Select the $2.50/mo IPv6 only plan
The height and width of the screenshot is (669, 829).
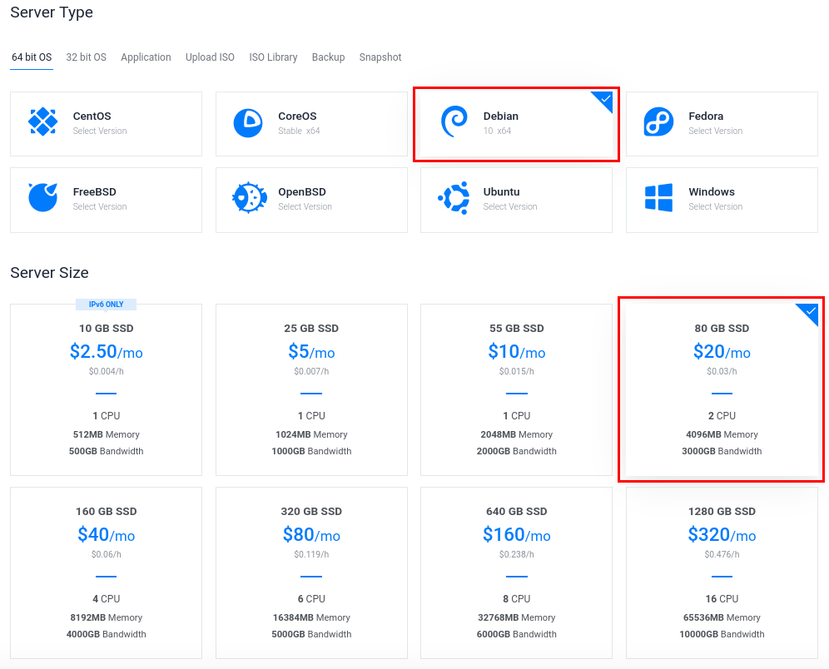click(106, 389)
